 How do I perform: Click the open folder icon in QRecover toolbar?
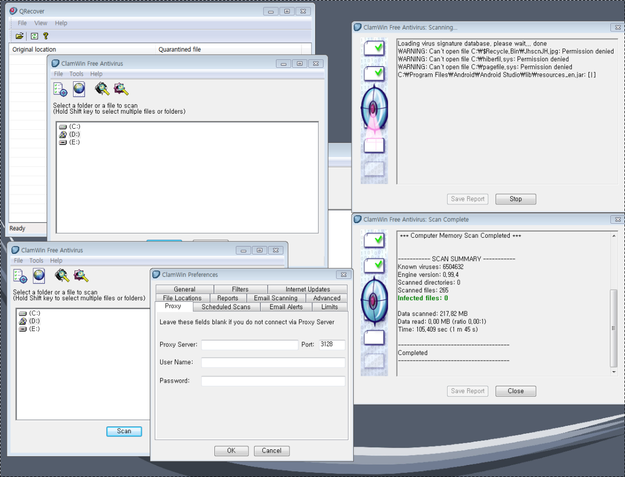(19, 36)
